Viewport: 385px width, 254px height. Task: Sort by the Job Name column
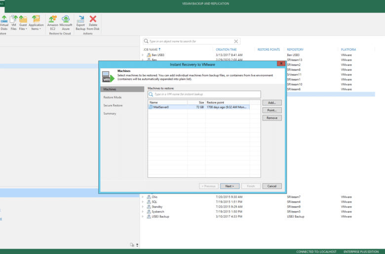coord(151,50)
